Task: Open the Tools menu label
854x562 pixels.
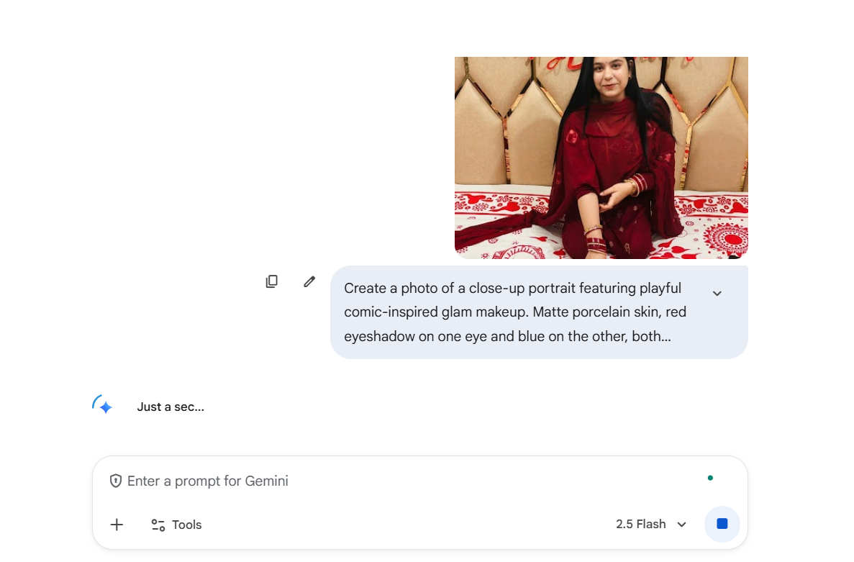Action: click(x=186, y=525)
